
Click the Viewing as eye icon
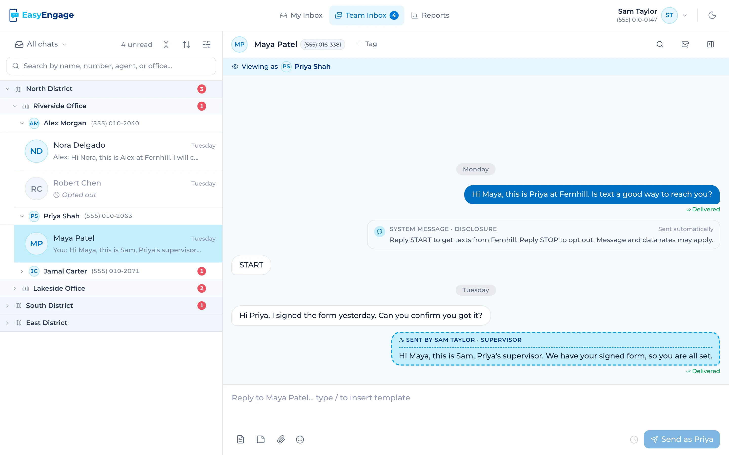pyautogui.click(x=235, y=66)
